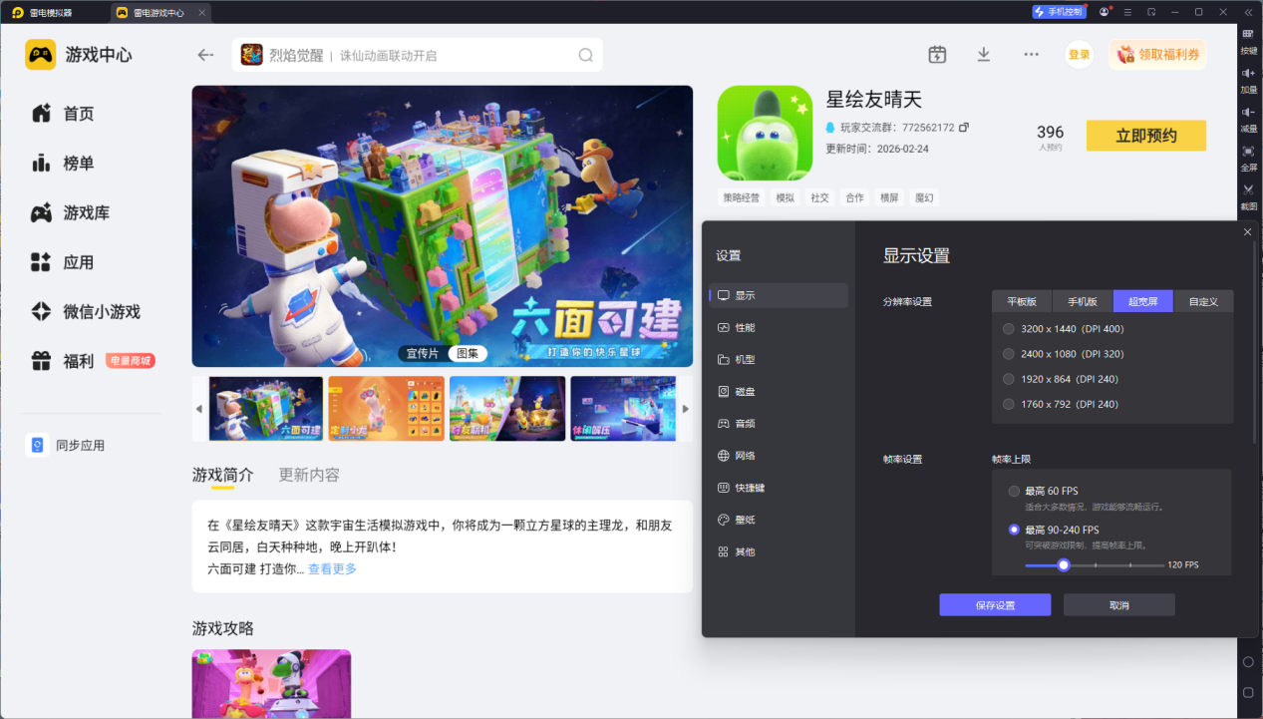Image resolution: width=1263 pixels, height=719 pixels.
Task: Copy the player group number icon
Action: [964, 128]
